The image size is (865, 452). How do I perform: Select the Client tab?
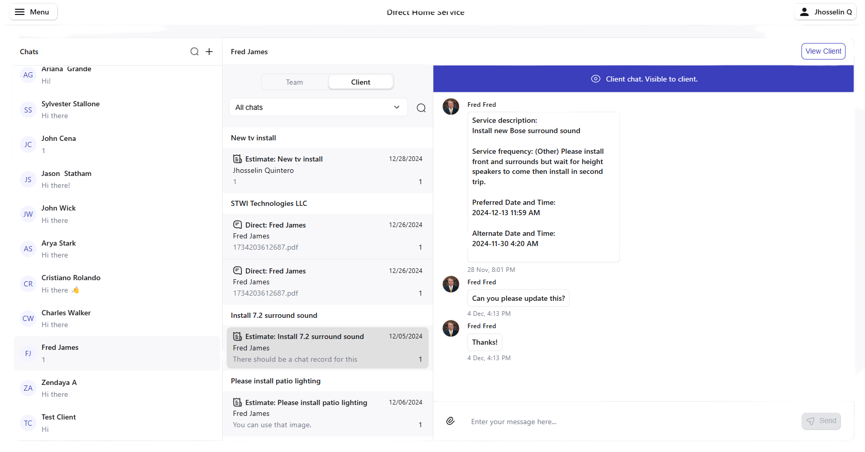click(x=360, y=82)
